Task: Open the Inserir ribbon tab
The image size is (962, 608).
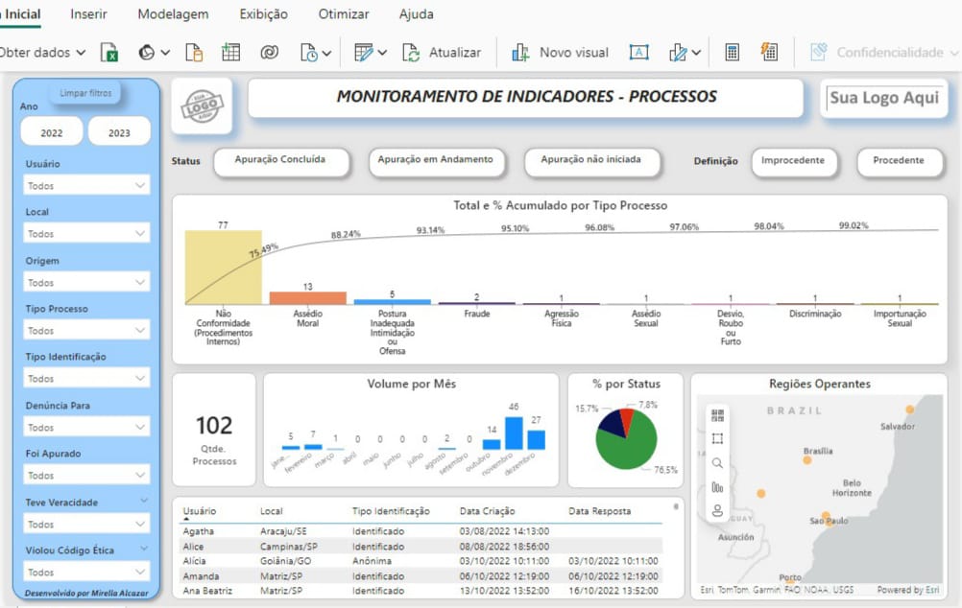Action: (88, 14)
